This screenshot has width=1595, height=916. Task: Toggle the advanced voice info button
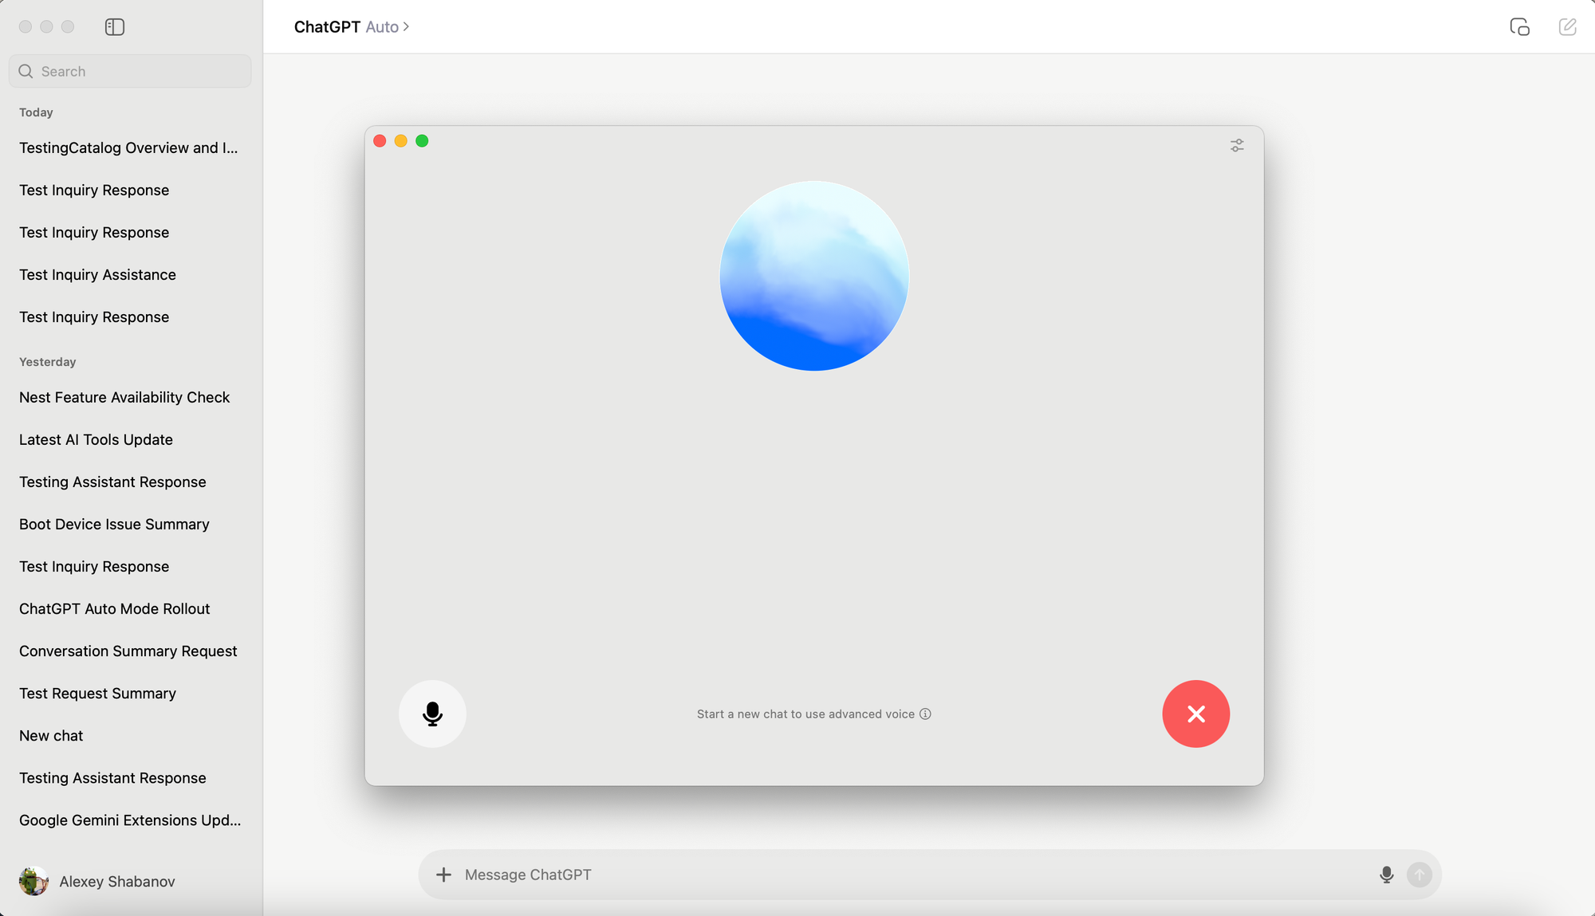[x=926, y=714]
